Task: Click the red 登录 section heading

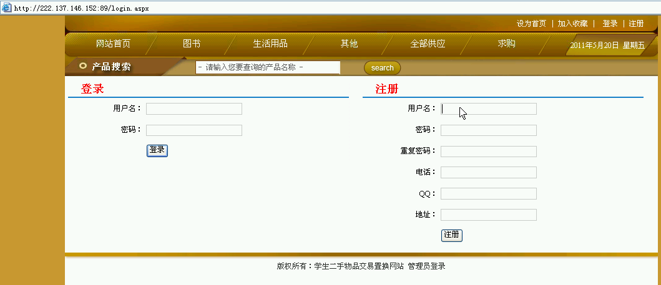Action: pos(92,89)
